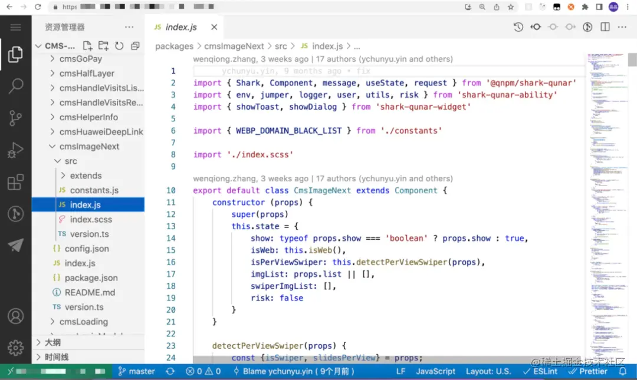This screenshot has height=380, width=637.
Task: Open config.json file
Action: click(88, 249)
